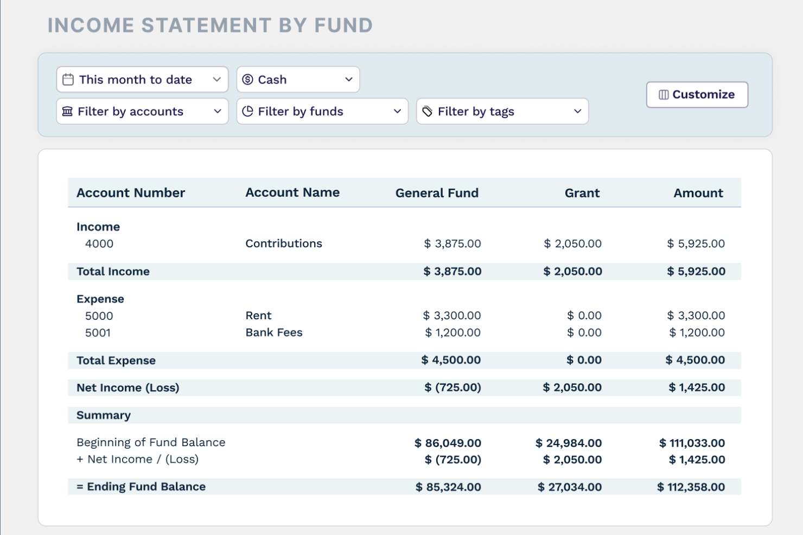Click the Grant column header

pyautogui.click(x=582, y=192)
